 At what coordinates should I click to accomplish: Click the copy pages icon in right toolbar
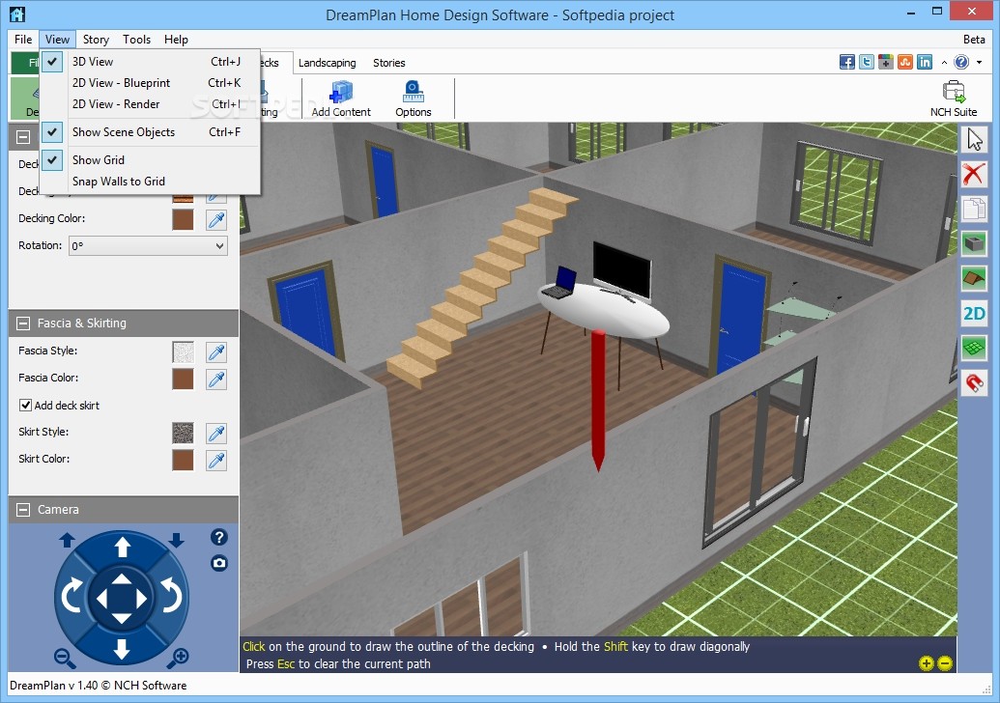coord(974,209)
